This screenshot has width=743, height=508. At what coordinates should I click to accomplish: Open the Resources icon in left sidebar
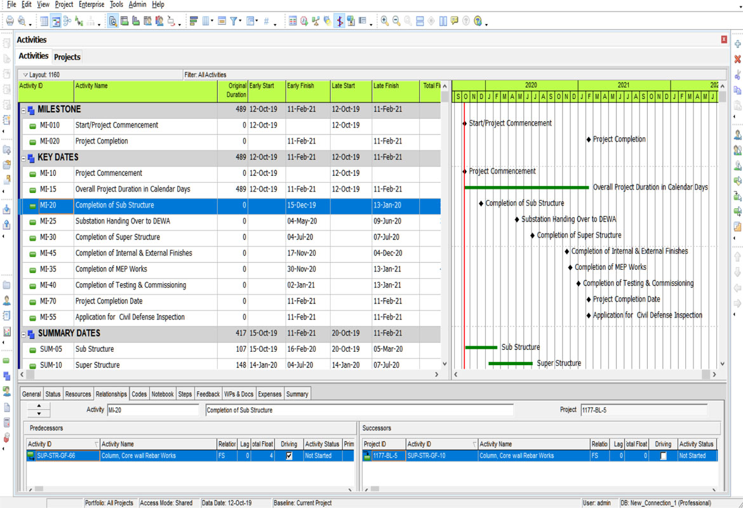click(6, 300)
